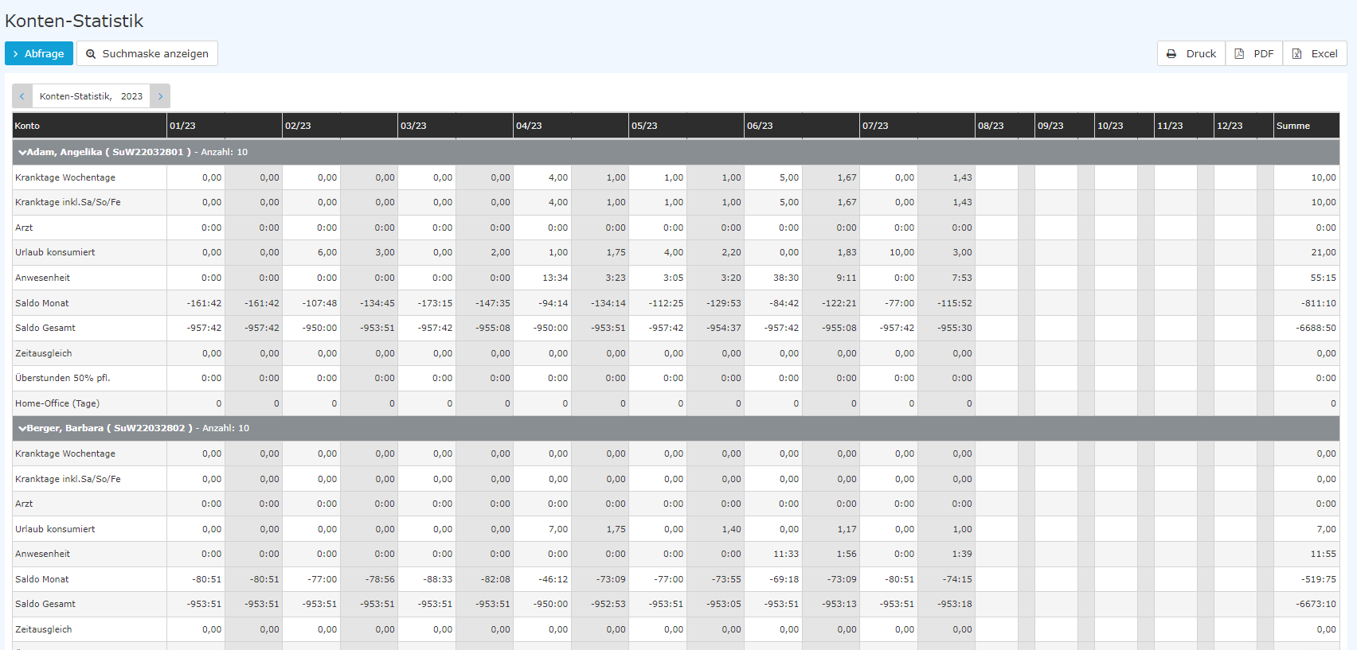Click Saldo Monat label under Berger, Barbara
This screenshot has width=1357, height=650.
pyautogui.click(x=41, y=579)
